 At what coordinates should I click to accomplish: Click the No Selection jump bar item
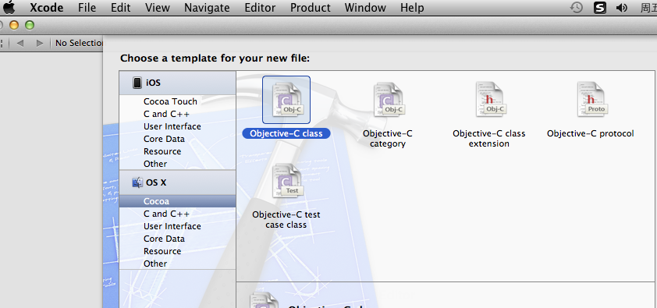79,43
